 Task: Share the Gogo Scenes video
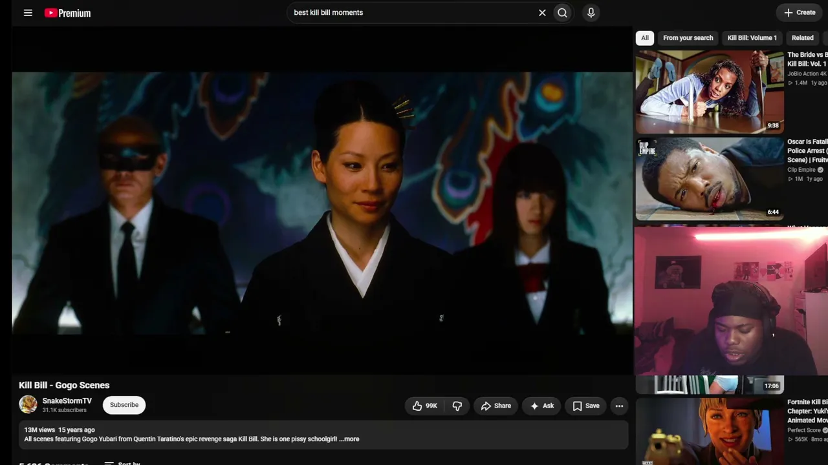[496, 406]
